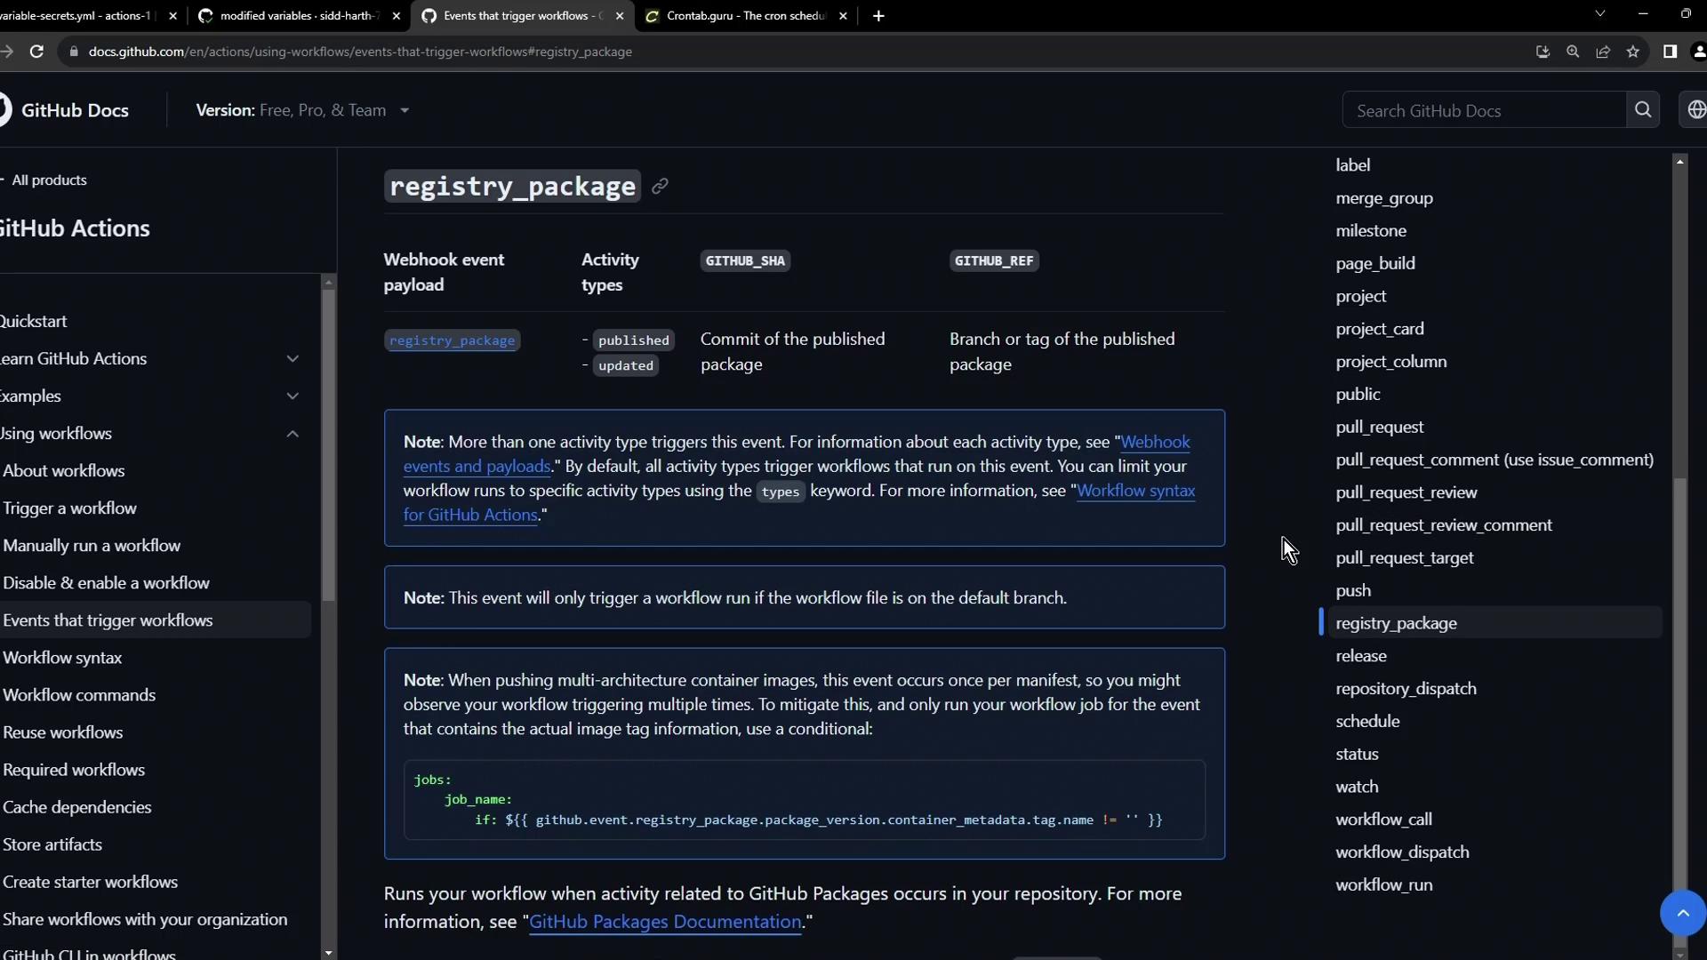Screen dimensions: 1707x960
Task: Collapse the Using workflows section
Action: (x=293, y=434)
